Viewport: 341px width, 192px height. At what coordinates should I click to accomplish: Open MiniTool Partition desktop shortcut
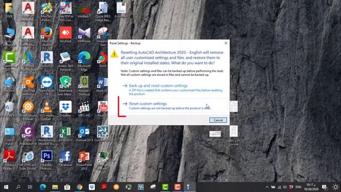point(46,11)
